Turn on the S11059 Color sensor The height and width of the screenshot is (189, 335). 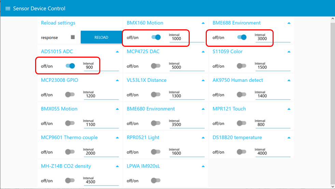(242, 66)
